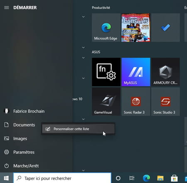The image size is (187, 183).
Task: Launch Edge from the taskbar
Action: (146, 178)
